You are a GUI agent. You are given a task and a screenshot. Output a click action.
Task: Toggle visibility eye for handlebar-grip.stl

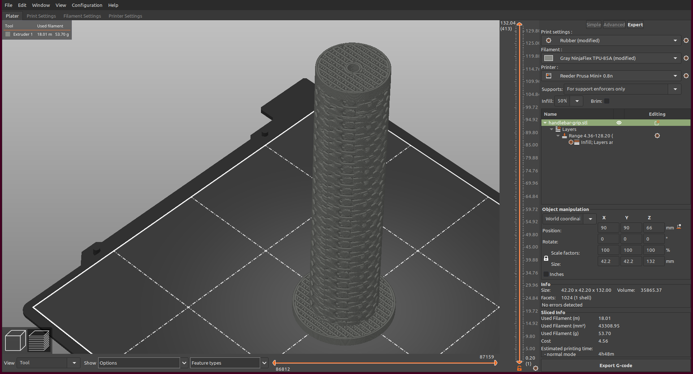tap(619, 123)
